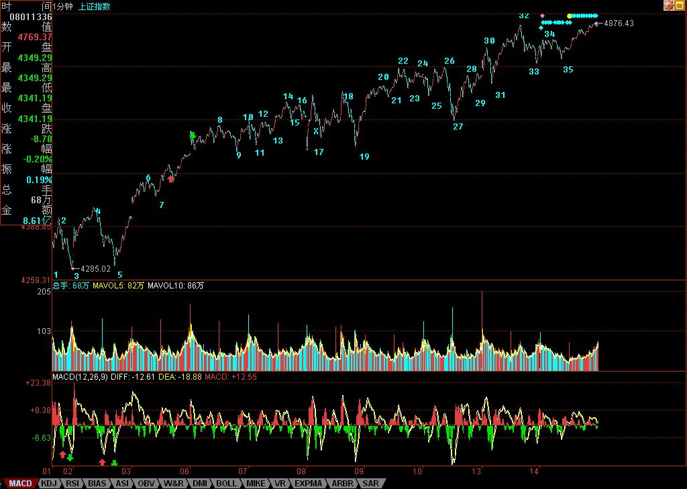
Task: Open the BOLL indicator tab
Action: point(227,483)
